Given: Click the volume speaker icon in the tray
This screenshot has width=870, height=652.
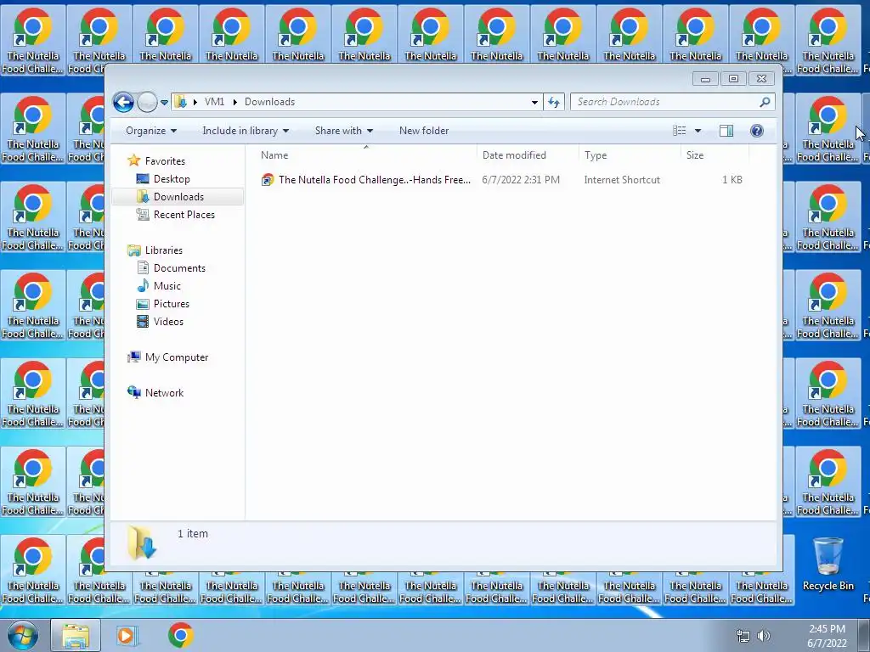Looking at the screenshot, I should point(764,636).
